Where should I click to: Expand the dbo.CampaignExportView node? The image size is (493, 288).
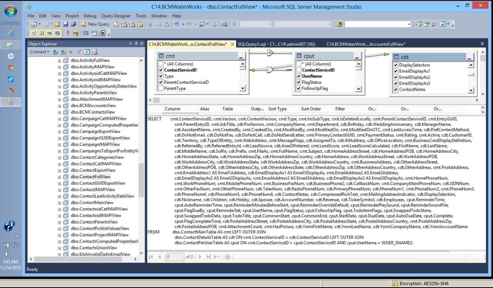(x=59, y=132)
